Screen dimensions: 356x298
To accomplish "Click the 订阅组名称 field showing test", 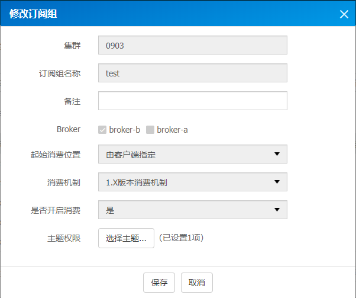I will tap(193, 73).
